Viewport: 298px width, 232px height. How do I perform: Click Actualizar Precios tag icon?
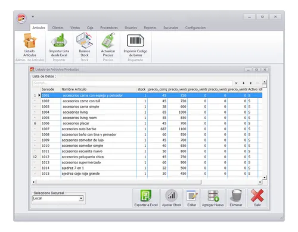(x=108, y=40)
